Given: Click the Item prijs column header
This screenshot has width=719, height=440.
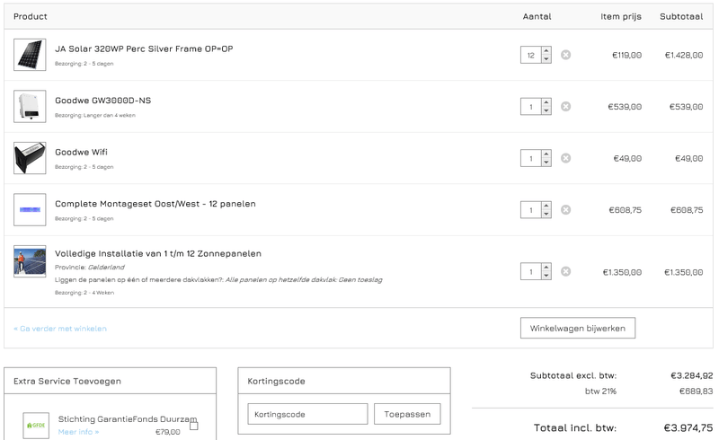Looking at the screenshot, I should 621,16.
